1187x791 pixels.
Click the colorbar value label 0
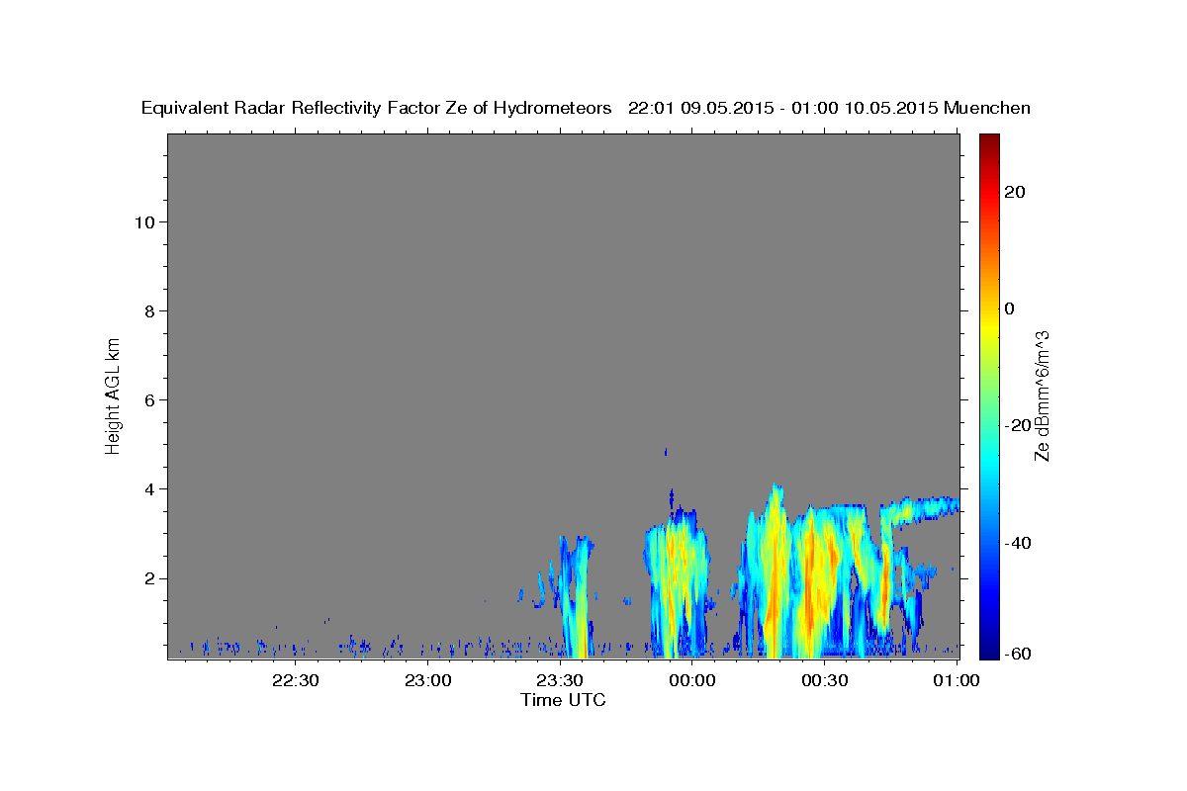click(1009, 308)
